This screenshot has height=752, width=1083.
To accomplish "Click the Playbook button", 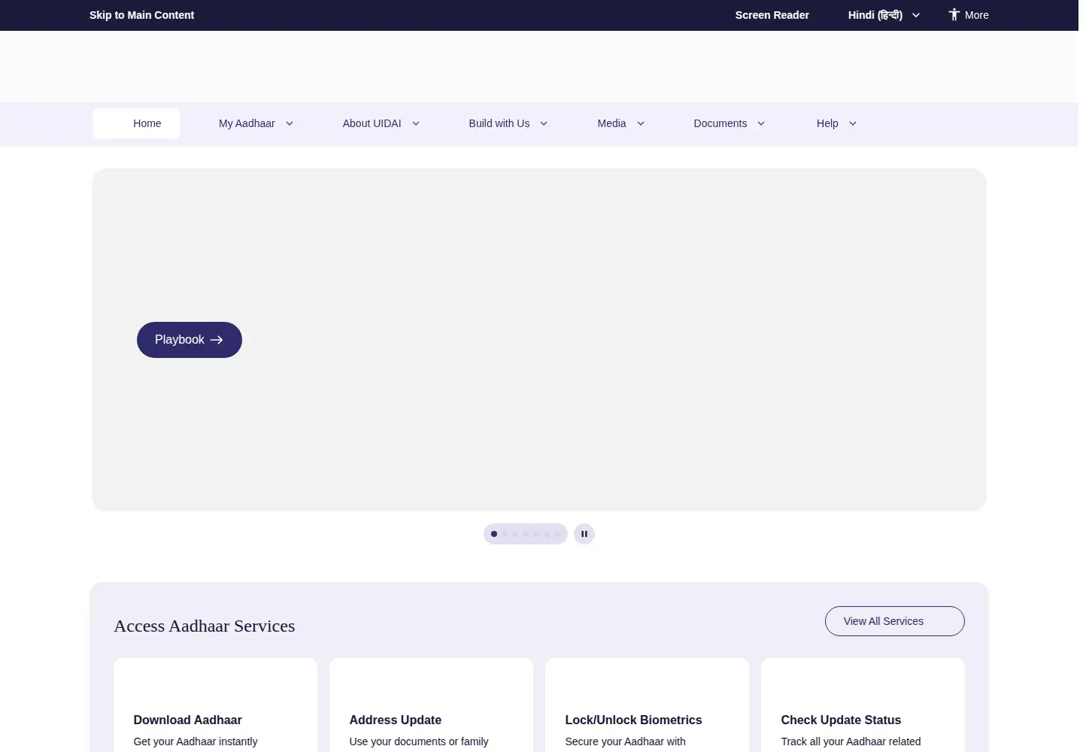I will [x=190, y=340].
